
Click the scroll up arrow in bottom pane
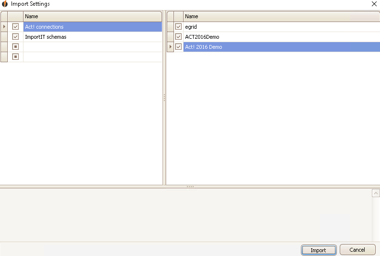point(376,193)
